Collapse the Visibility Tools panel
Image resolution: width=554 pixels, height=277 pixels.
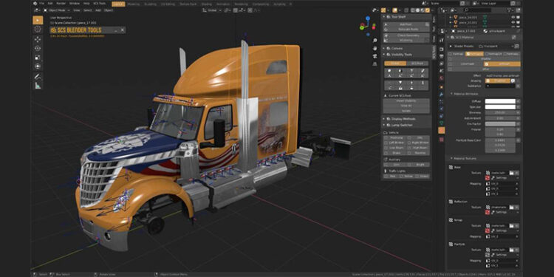383,55
